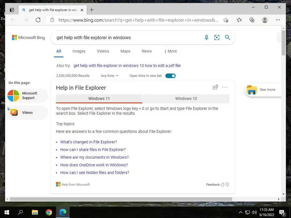Open a new tab with plus button
291x218 pixels.
pyautogui.click(x=92, y=10)
